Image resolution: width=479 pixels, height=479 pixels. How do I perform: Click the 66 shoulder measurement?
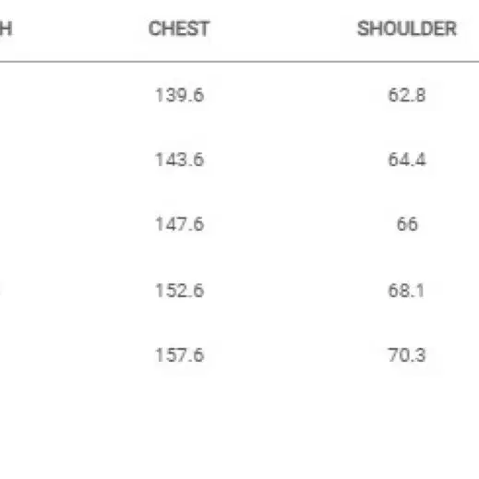click(x=407, y=224)
